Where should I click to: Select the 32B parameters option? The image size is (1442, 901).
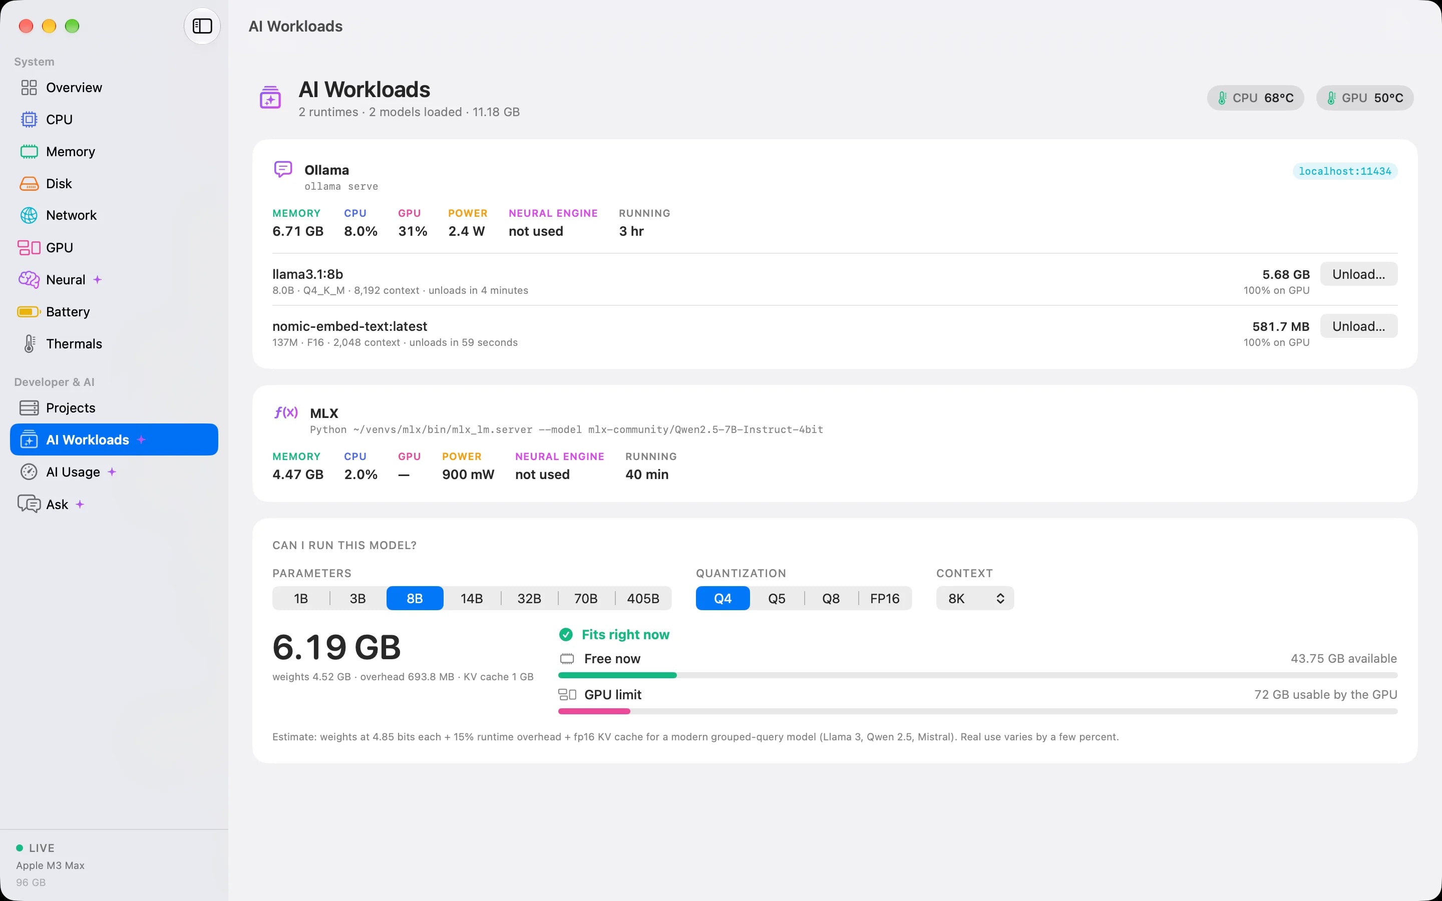529,598
